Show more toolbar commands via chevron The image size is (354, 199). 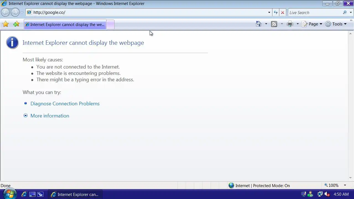click(x=351, y=20)
